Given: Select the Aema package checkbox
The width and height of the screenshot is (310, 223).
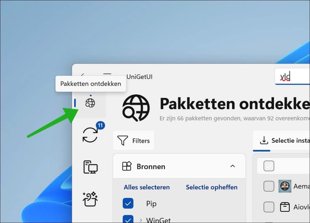Looking at the screenshot, I should [x=269, y=186].
